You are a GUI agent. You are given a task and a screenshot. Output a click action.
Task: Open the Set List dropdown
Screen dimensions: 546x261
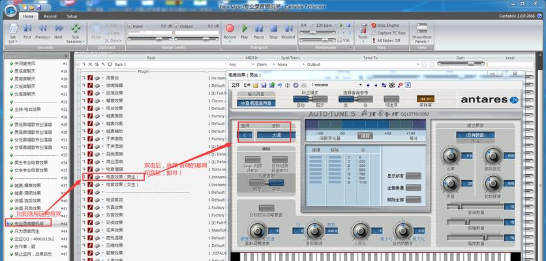[13, 34]
